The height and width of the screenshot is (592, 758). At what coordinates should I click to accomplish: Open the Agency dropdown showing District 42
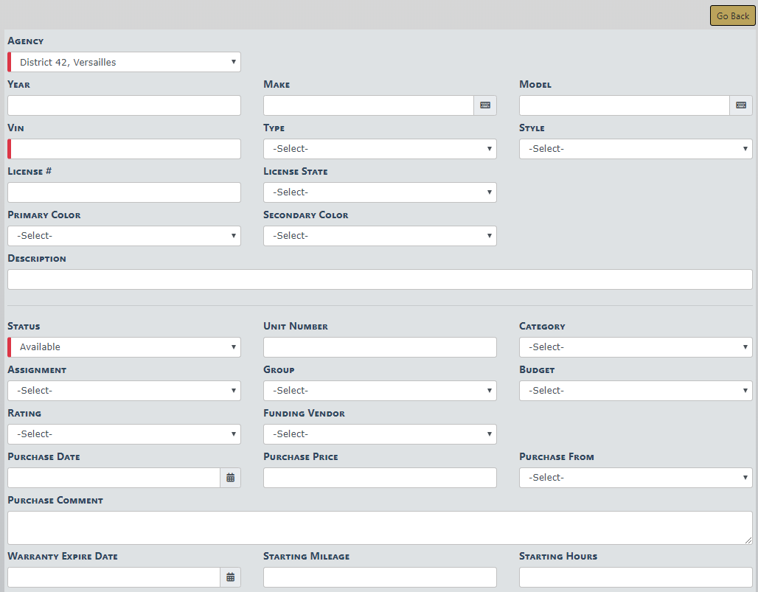coord(124,62)
